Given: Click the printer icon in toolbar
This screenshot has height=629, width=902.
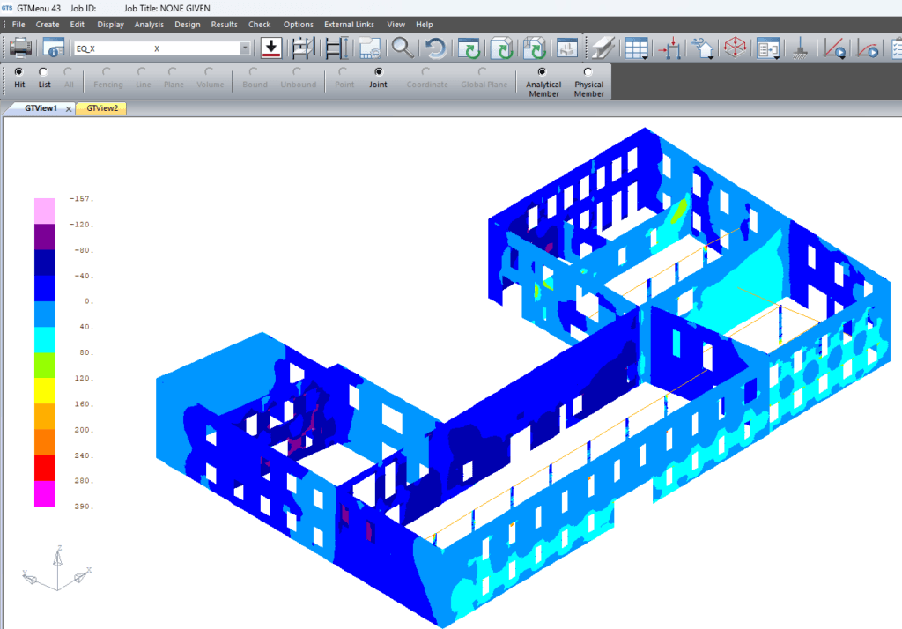Looking at the screenshot, I should 21,48.
